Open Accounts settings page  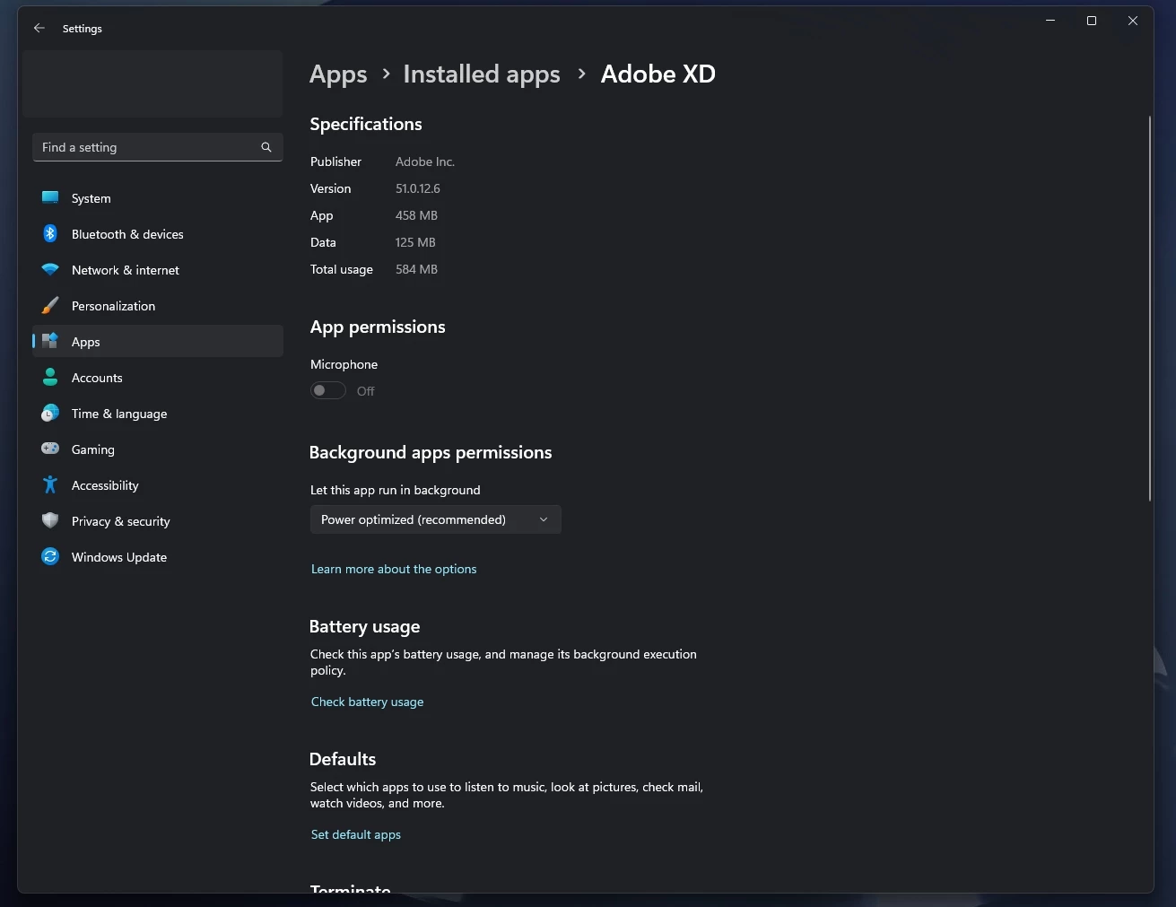click(x=158, y=378)
